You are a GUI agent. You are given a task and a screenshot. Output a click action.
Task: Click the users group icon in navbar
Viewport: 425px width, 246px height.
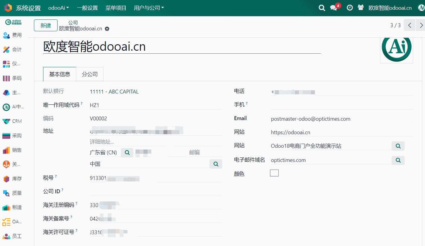[361, 8]
